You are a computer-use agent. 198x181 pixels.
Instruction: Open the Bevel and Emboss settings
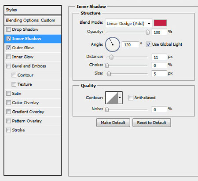click(33, 66)
